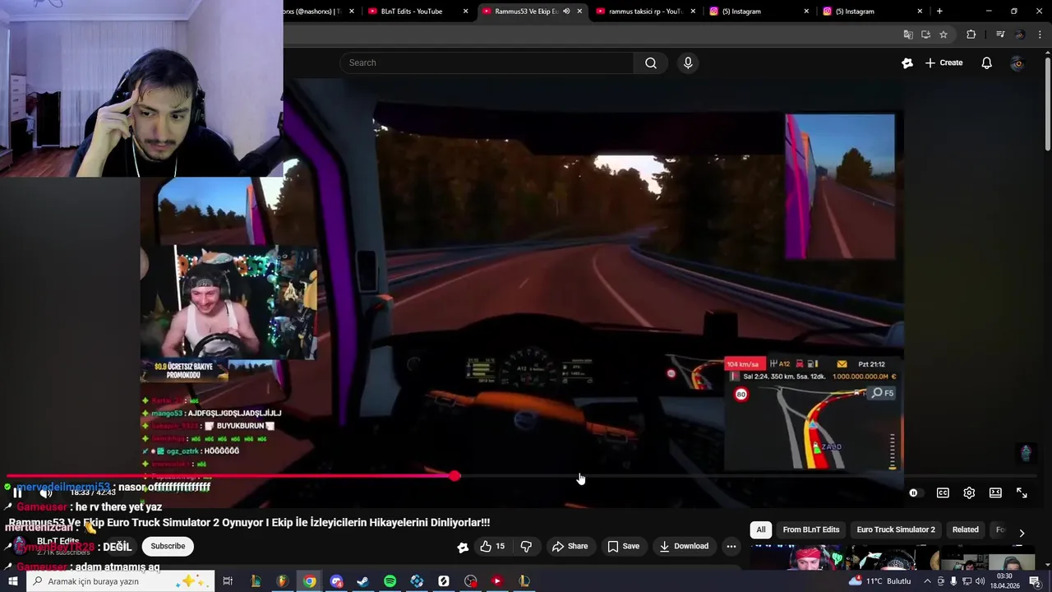
Task: Click the video title 'Rammus53 Ve Ekip Euro Truck Simulator 2'
Action: 249,522
